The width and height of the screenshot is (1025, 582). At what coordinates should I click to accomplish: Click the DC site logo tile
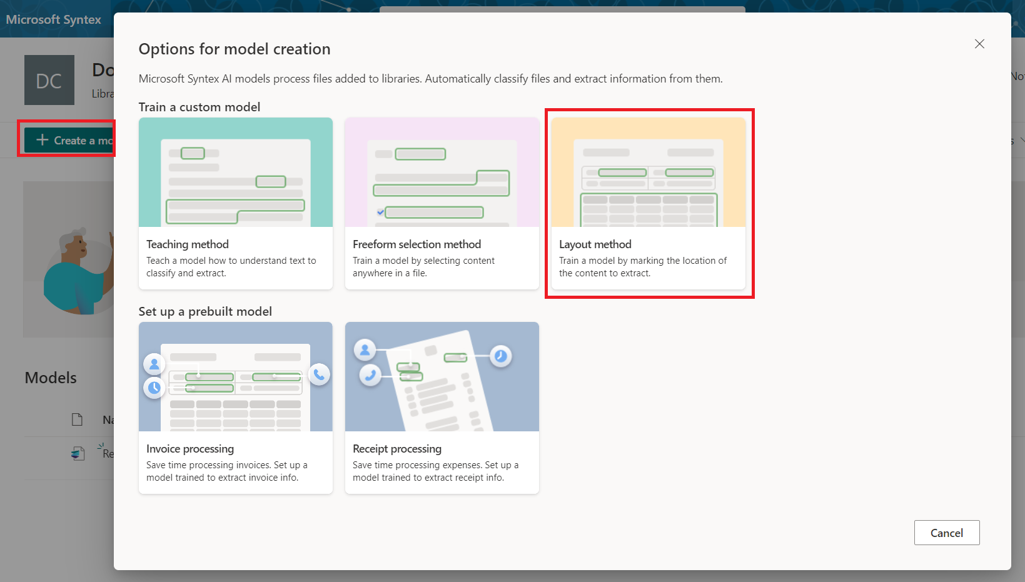tap(49, 80)
